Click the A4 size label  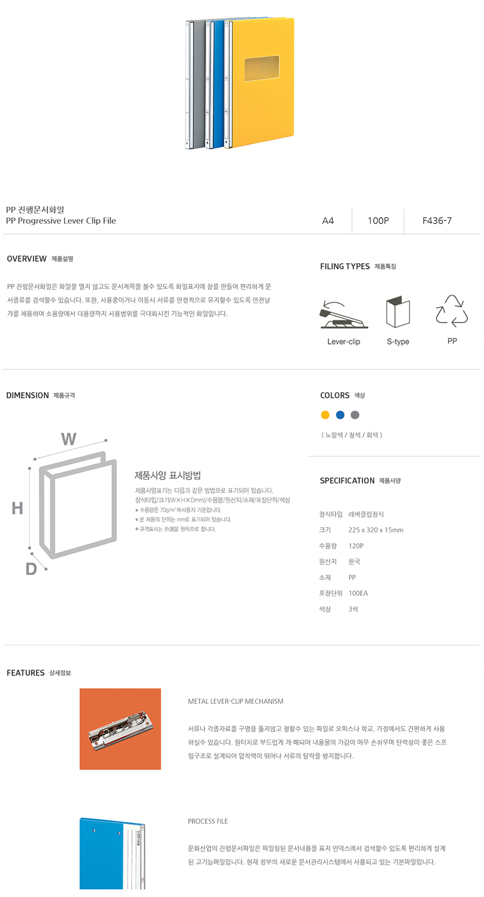click(328, 220)
